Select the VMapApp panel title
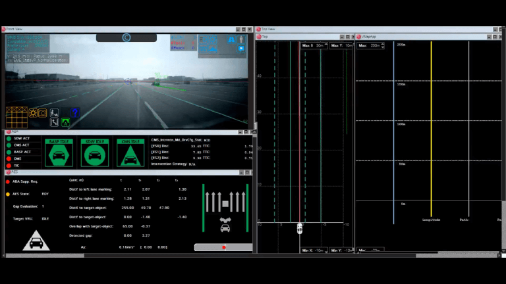The height and width of the screenshot is (284, 506). [369, 37]
